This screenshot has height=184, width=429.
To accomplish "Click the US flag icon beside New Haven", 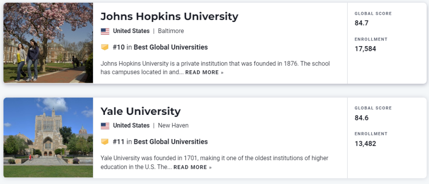I will pyautogui.click(x=105, y=126).
